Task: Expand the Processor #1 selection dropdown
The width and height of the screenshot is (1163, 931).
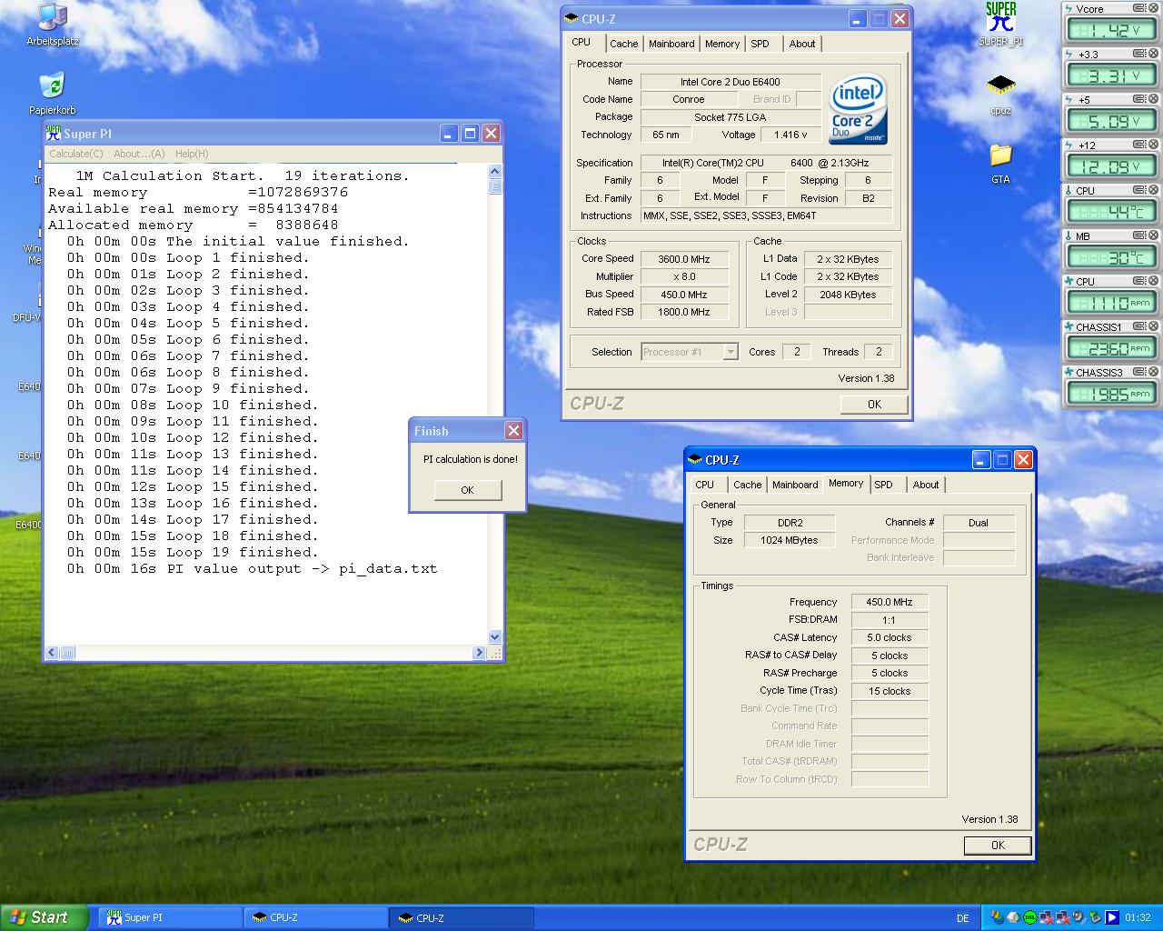Action: click(x=730, y=352)
